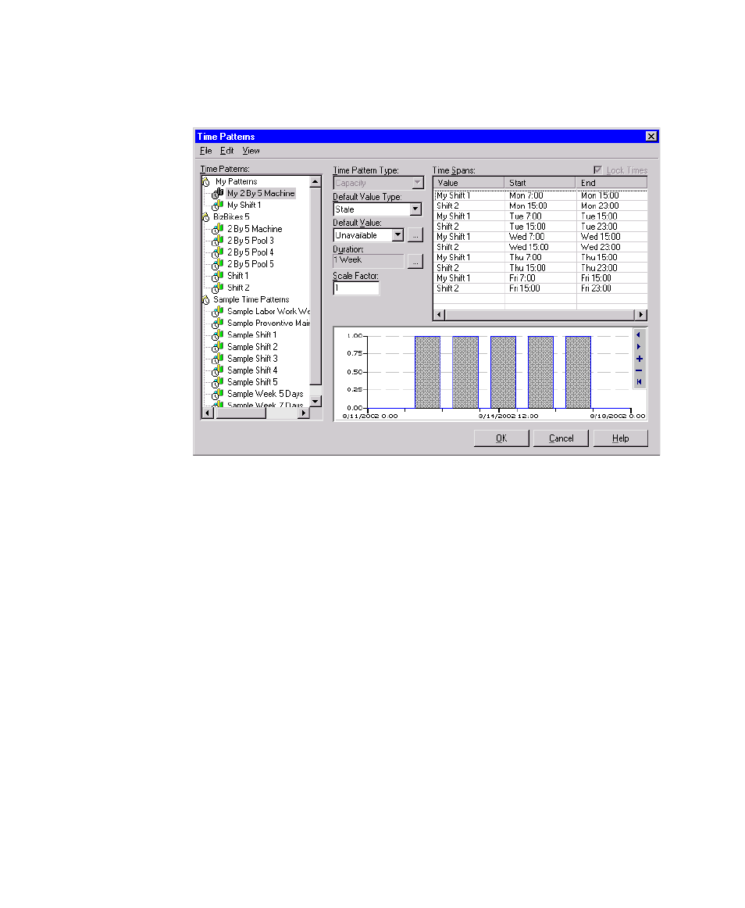
Task: Click the My Patterns folder icon
Action: 206,182
